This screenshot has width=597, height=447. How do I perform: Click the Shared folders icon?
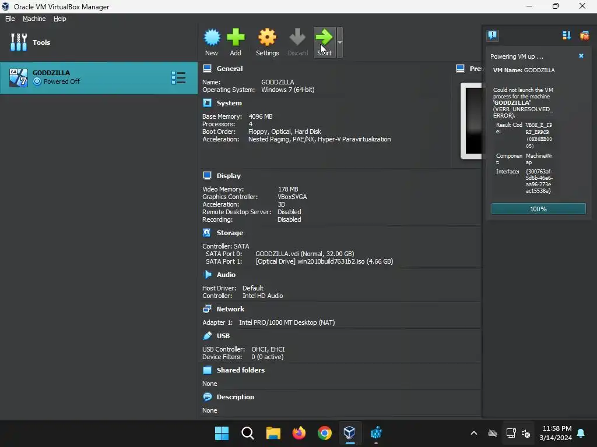point(207,370)
